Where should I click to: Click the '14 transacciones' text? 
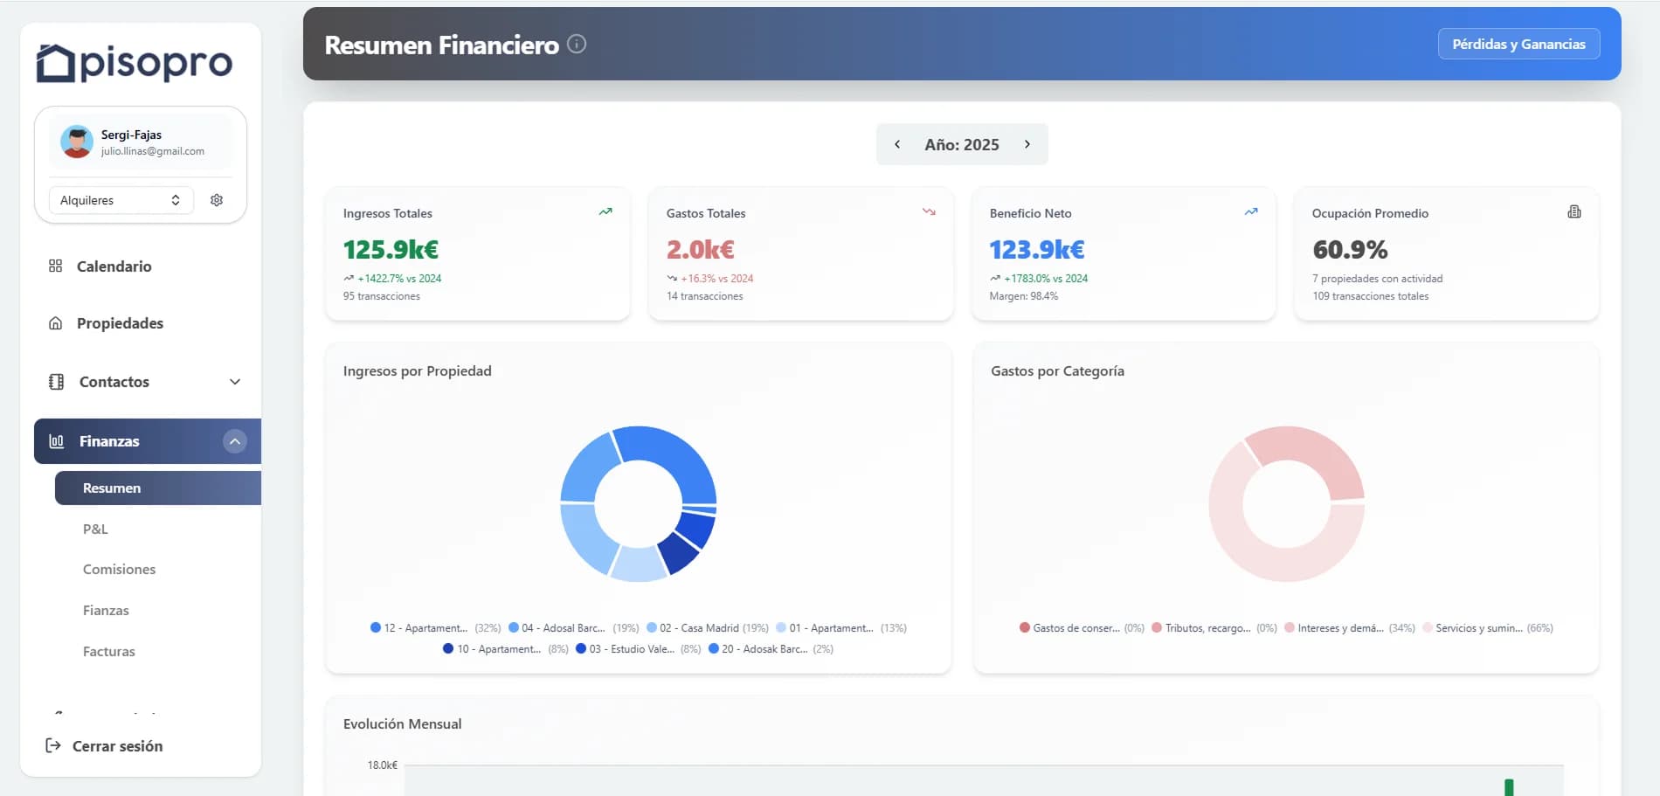tap(705, 296)
